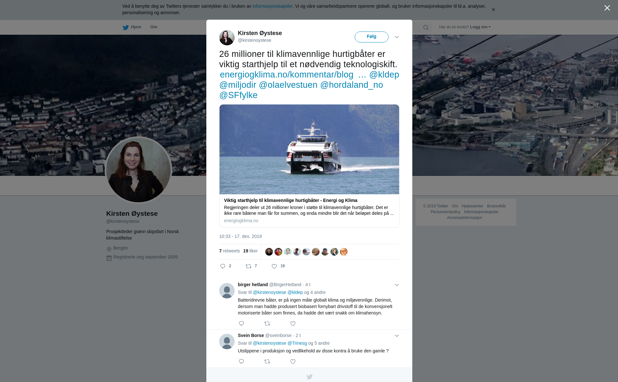Image resolution: width=618 pixels, height=382 pixels.
Task: Click the Twitter bird icon at modal bottom
Action: [x=309, y=377]
